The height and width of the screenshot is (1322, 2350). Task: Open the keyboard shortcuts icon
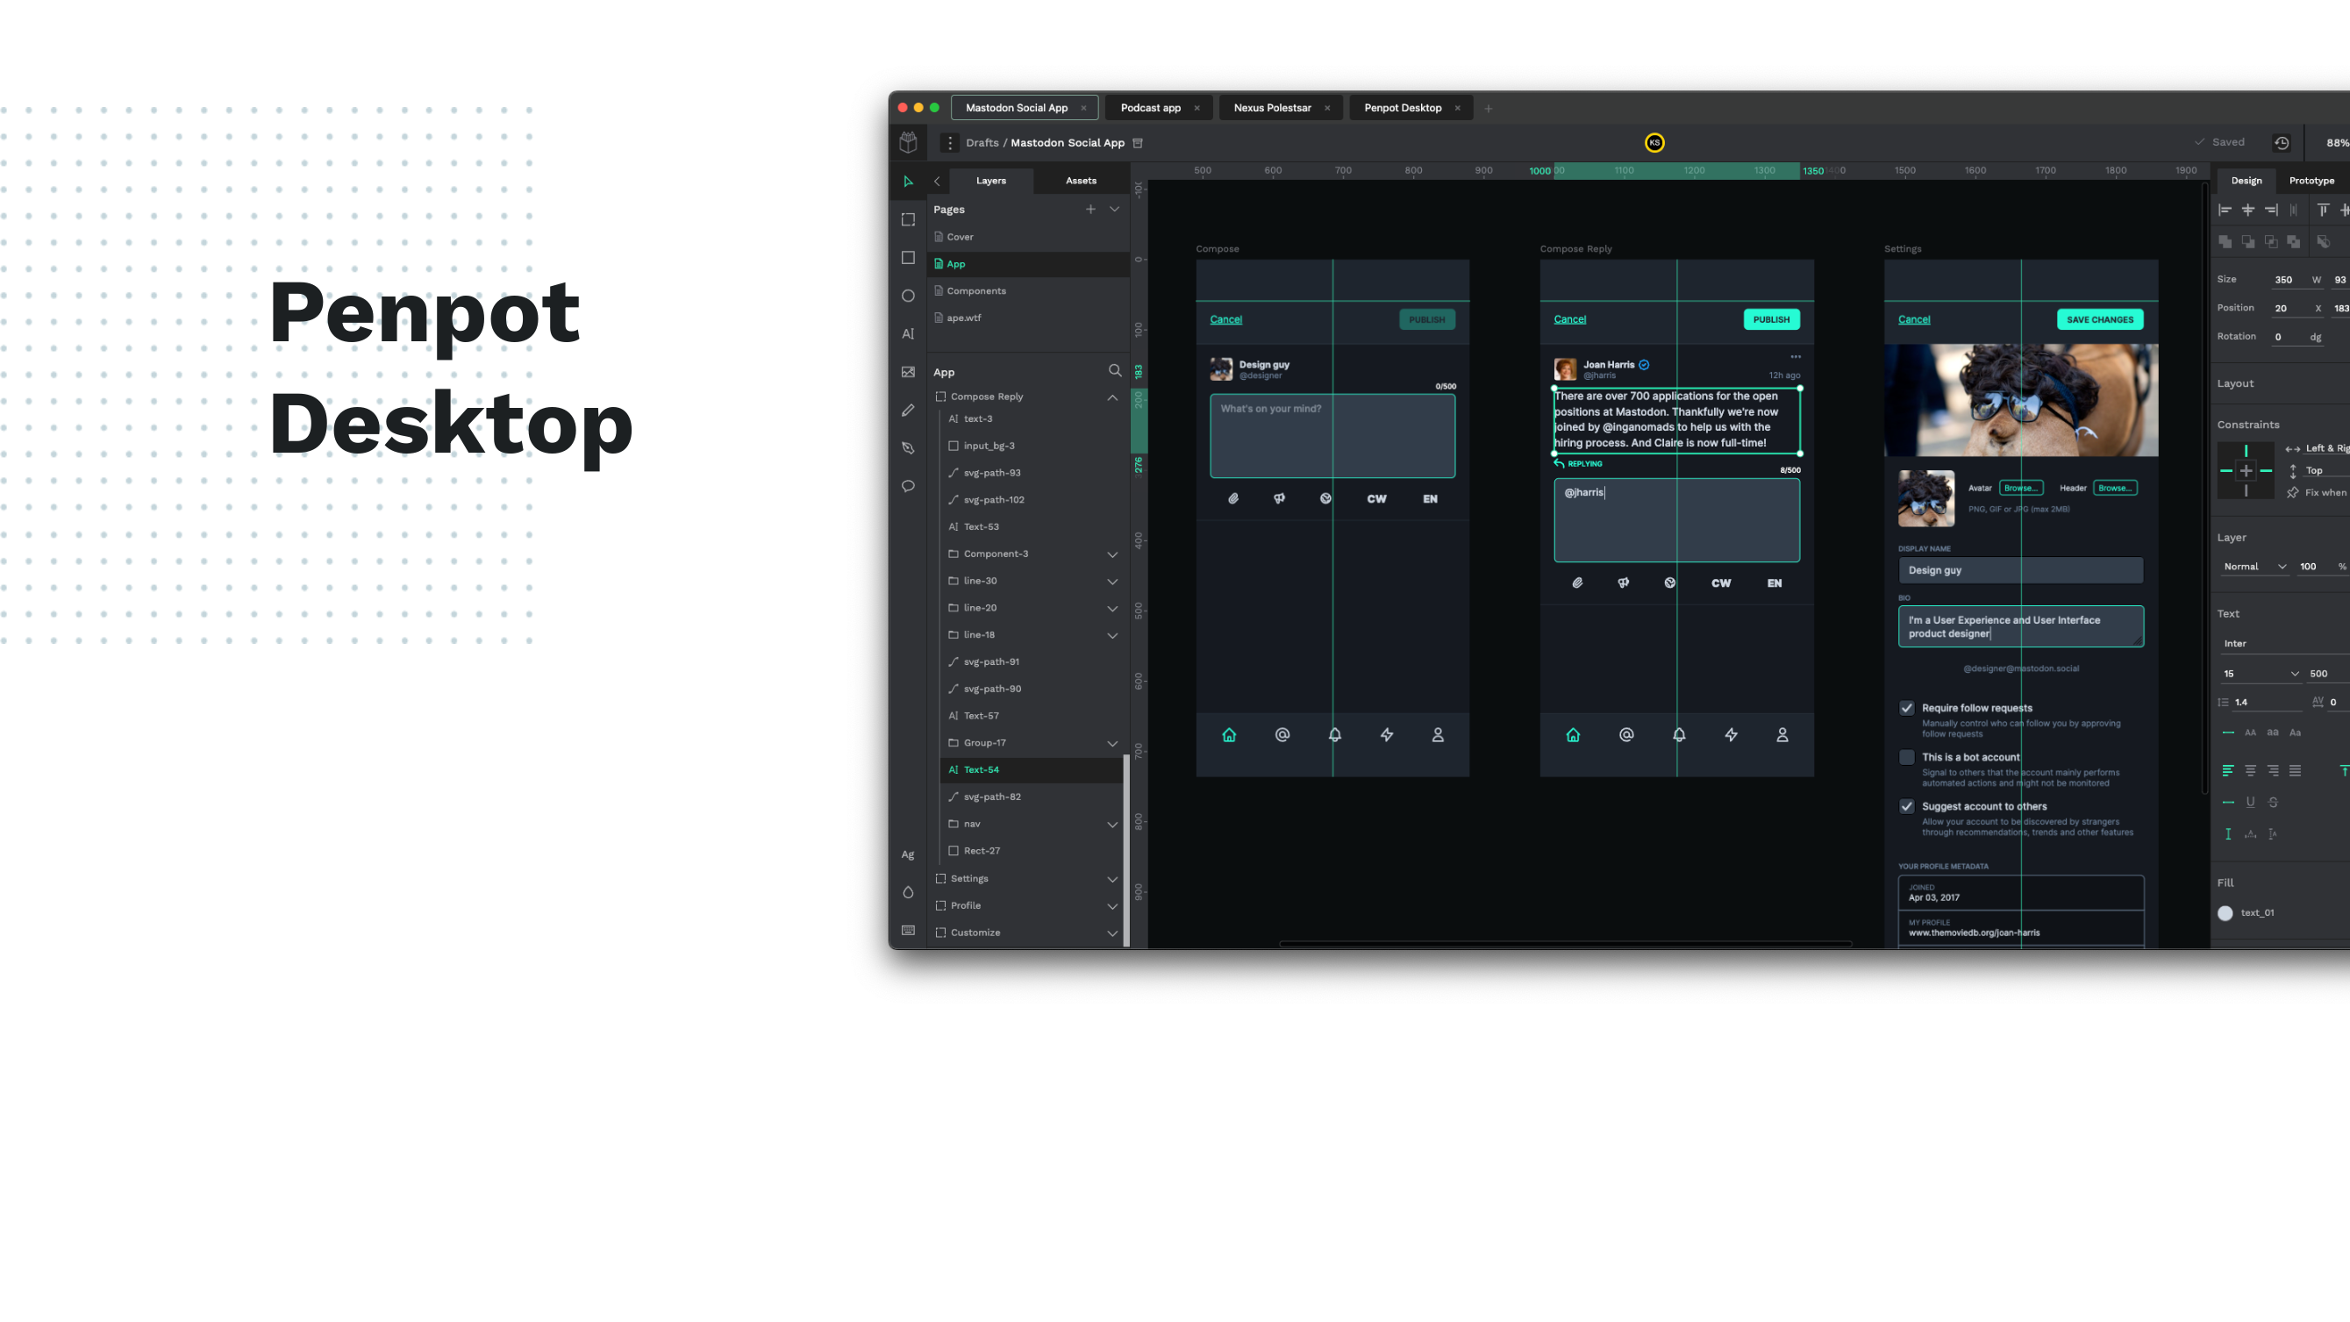(x=908, y=931)
